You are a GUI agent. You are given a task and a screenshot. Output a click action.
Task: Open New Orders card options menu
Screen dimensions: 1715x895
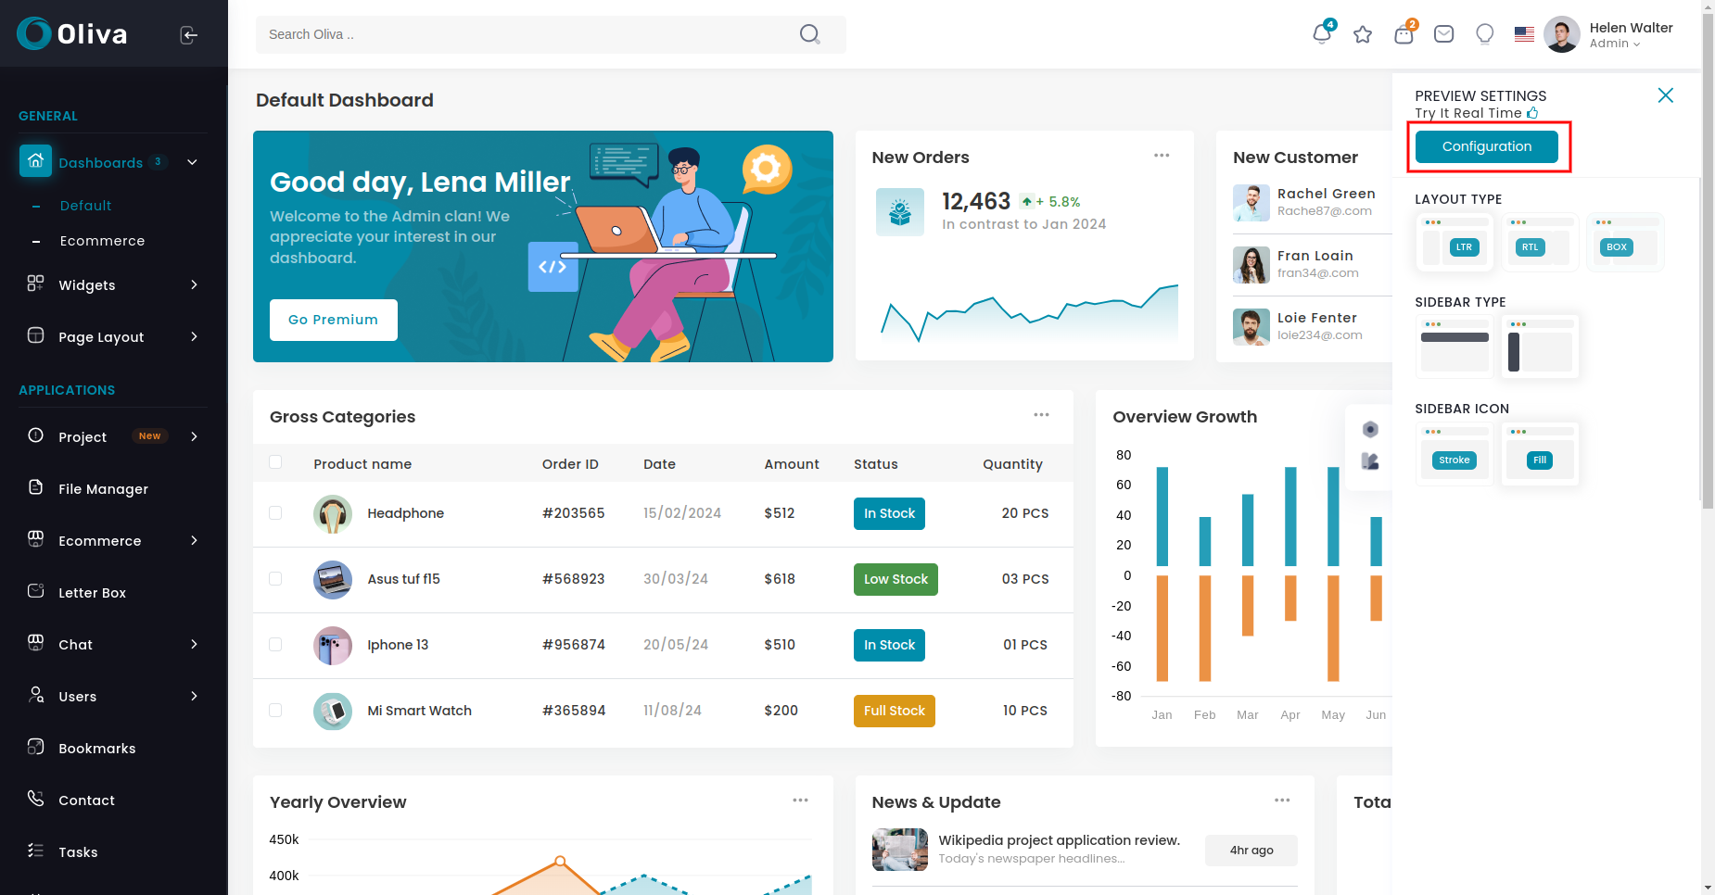coord(1162,156)
